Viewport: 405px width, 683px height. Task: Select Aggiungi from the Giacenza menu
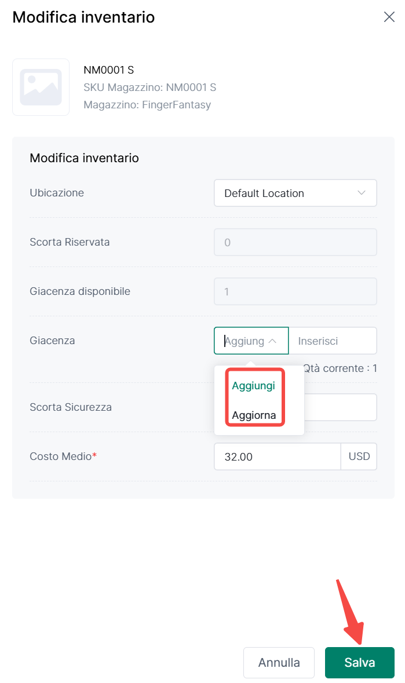254,385
